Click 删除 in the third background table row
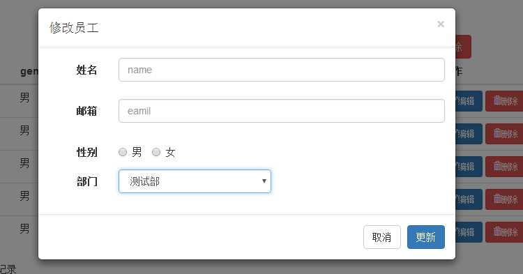Viewport: 523px width, 274px height. 504,167
